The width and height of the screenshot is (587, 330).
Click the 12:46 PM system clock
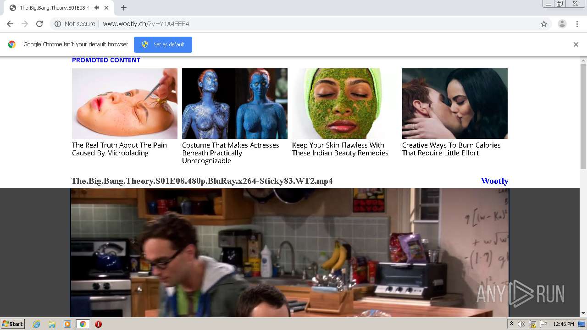(x=564, y=324)
